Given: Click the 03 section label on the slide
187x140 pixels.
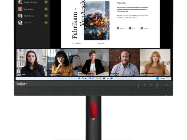Looking at the screenshot, I should click(x=142, y=28).
